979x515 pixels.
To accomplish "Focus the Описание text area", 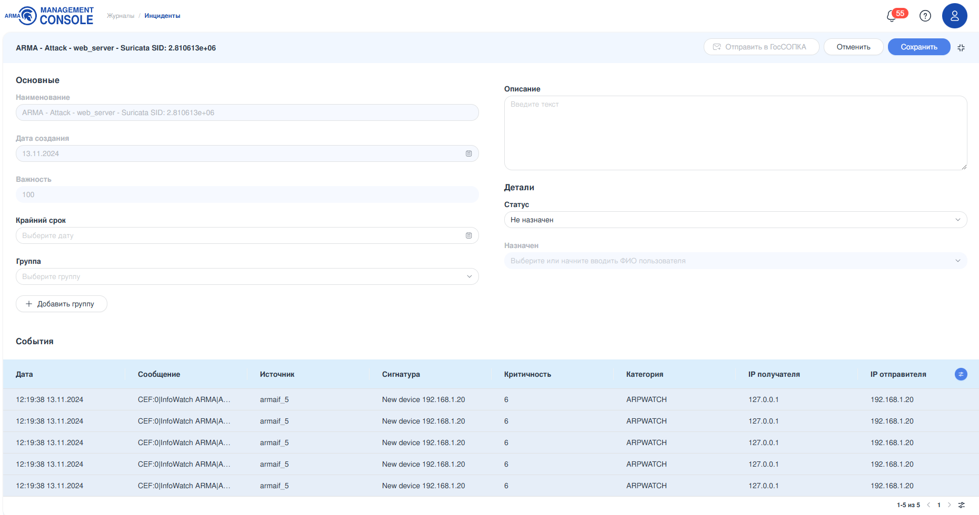I will (735, 133).
